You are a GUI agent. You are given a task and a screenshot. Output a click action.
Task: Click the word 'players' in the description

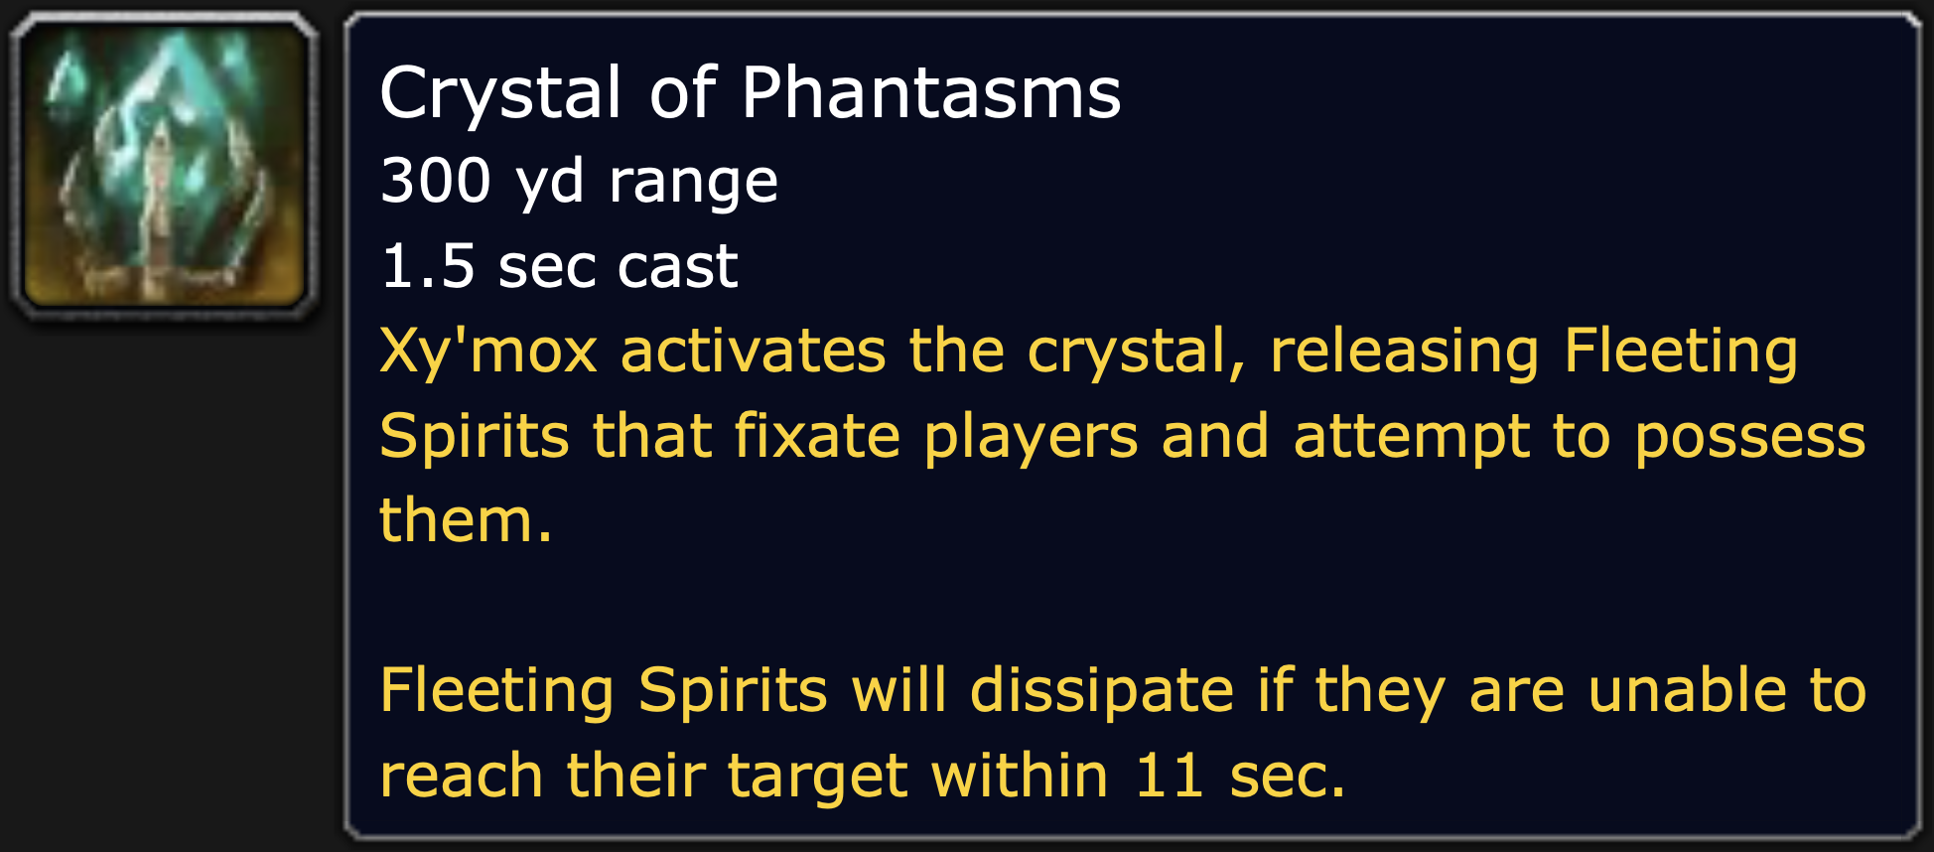point(1031,439)
